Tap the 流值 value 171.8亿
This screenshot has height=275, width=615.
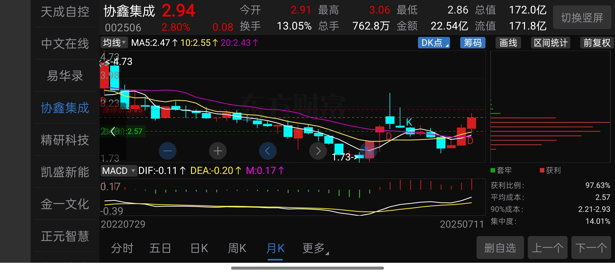click(528, 26)
